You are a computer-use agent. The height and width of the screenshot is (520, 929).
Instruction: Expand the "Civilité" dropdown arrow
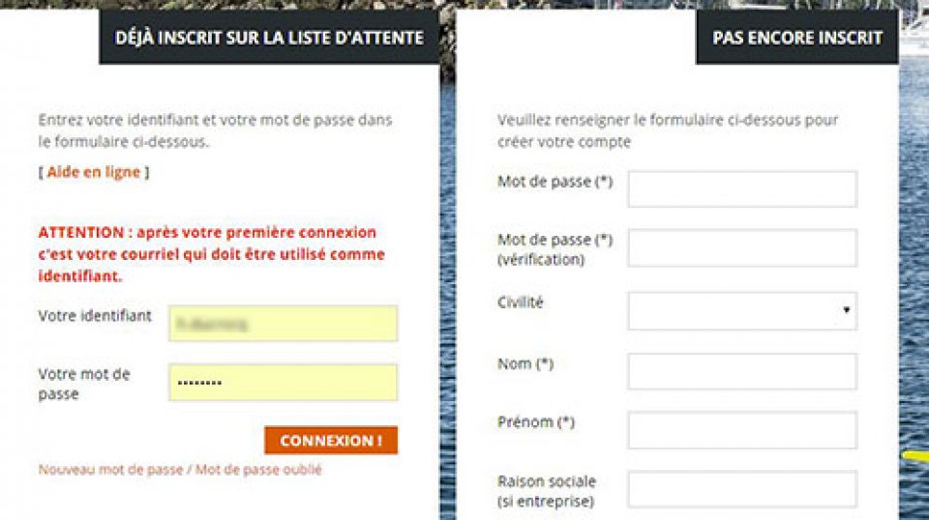[846, 311]
